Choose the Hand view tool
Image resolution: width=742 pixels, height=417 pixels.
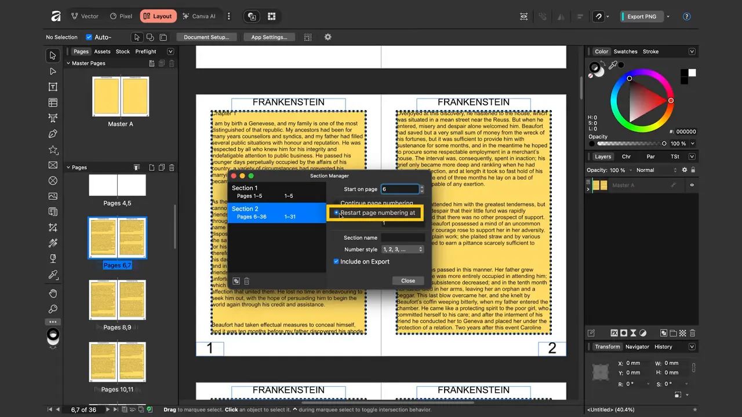tap(53, 294)
